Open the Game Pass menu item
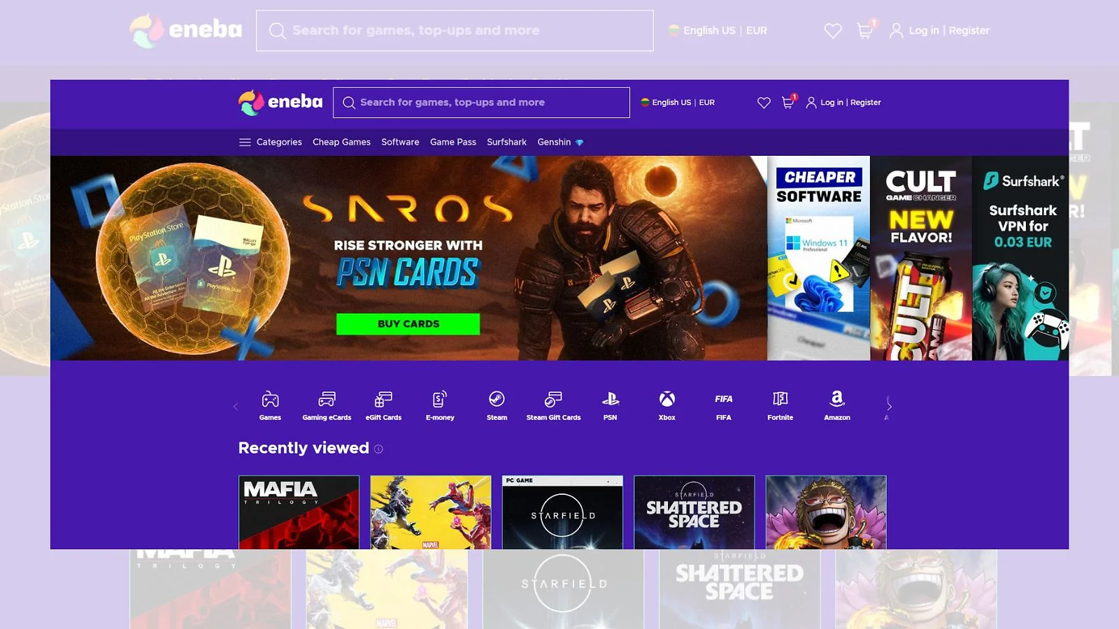 pos(453,142)
